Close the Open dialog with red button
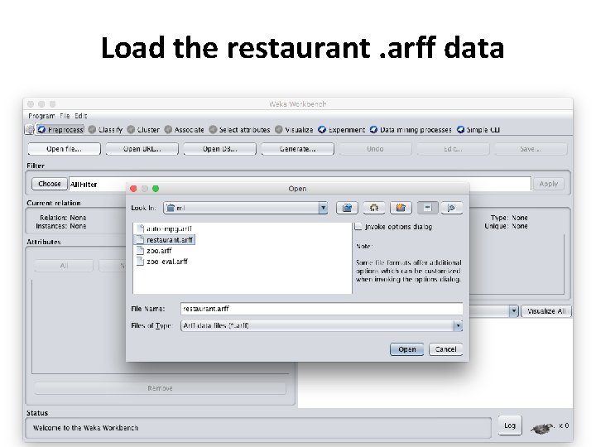 click(133, 189)
